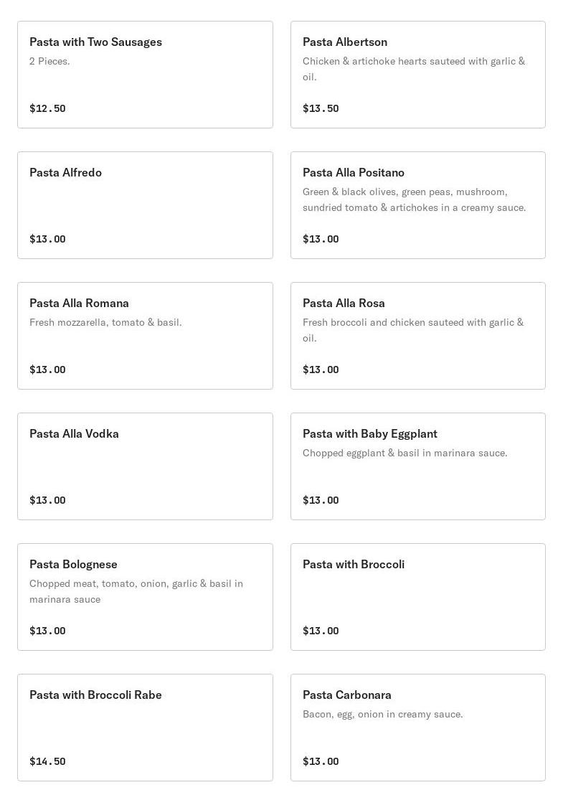Select the Pasta Alla Rosa dish
The image size is (563, 790).
(417, 336)
